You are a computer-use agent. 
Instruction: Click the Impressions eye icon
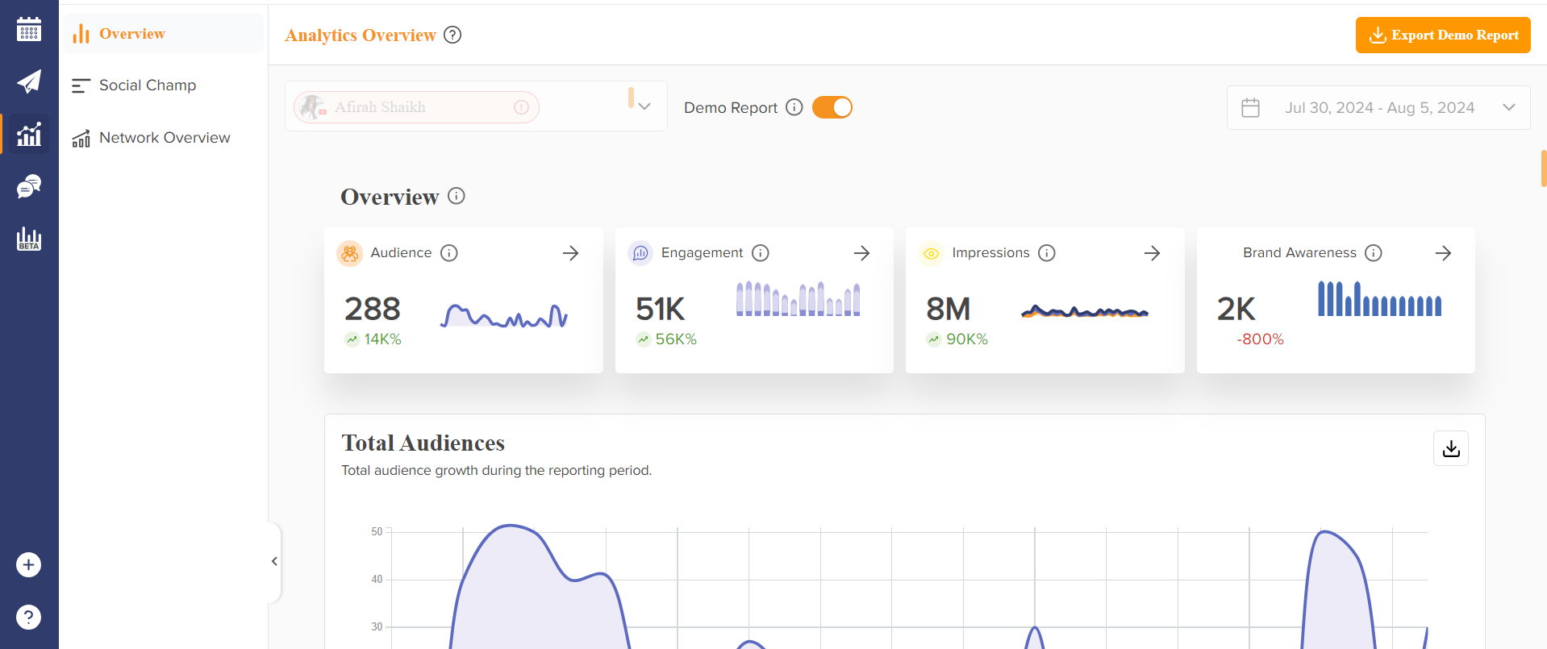click(x=931, y=253)
